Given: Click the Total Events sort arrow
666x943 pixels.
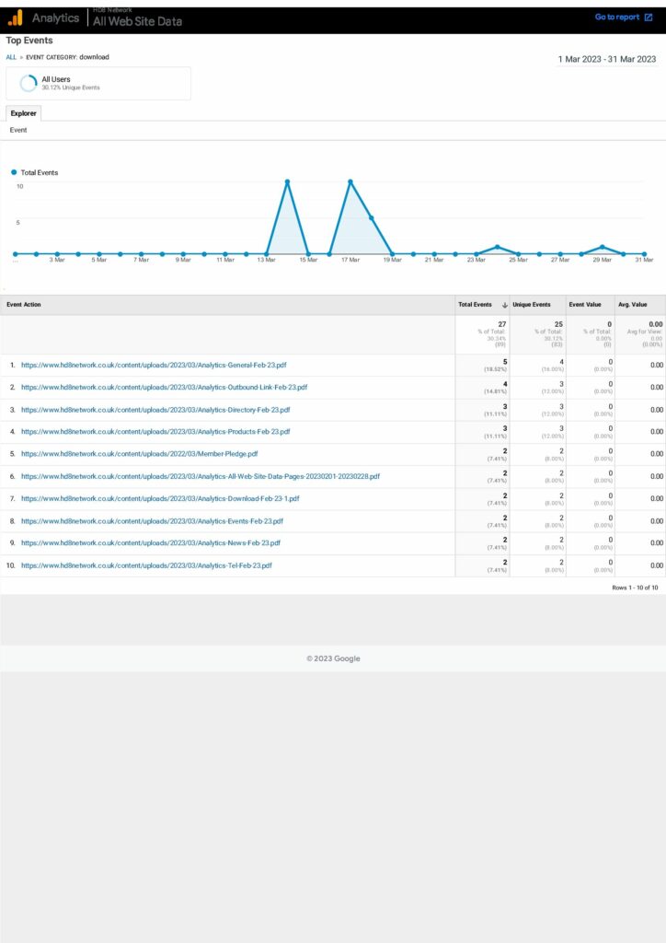Looking at the screenshot, I should click(x=504, y=305).
